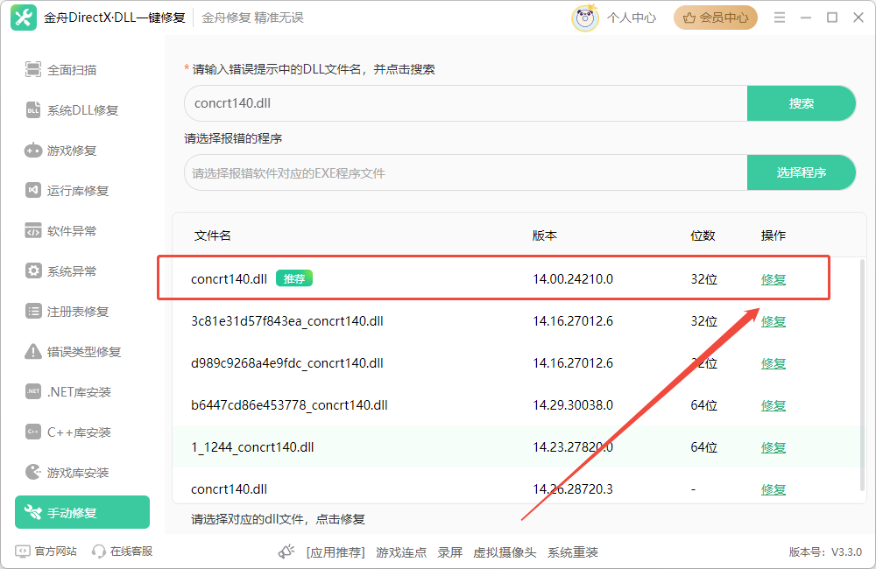The height and width of the screenshot is (569, 876).
Task: Click the .NET库安装 icon
Action: [33, 391]
